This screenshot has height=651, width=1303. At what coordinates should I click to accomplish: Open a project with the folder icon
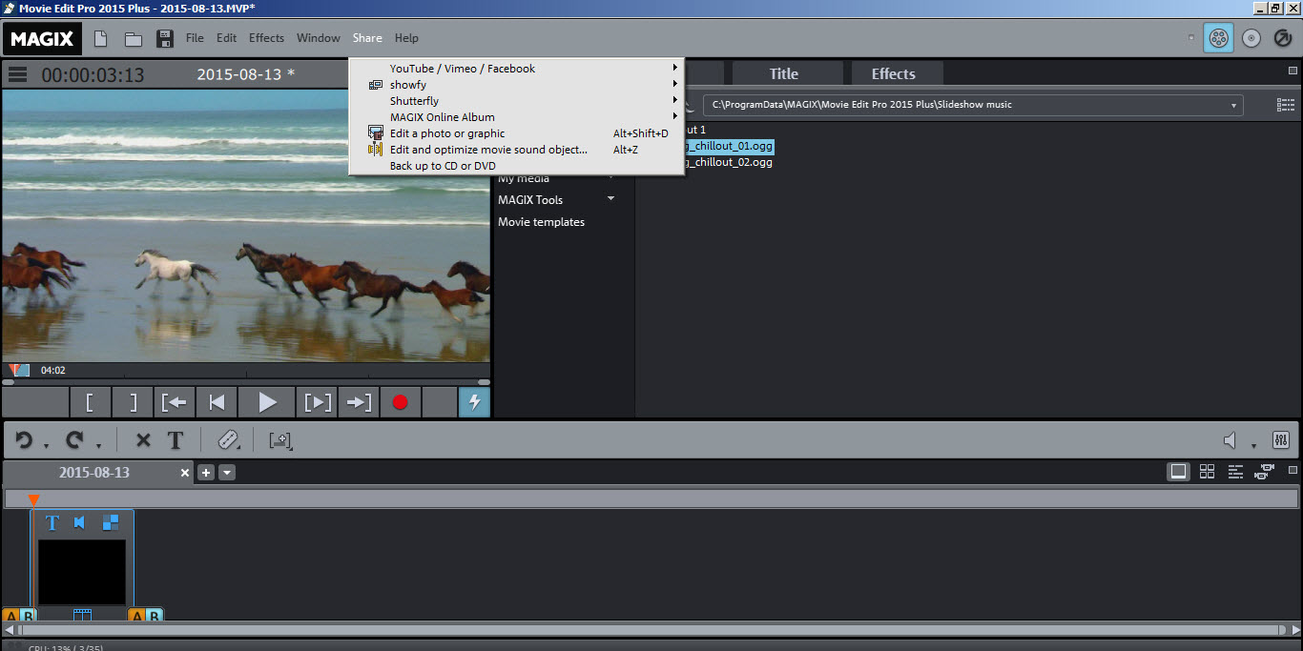click(134, 38)
